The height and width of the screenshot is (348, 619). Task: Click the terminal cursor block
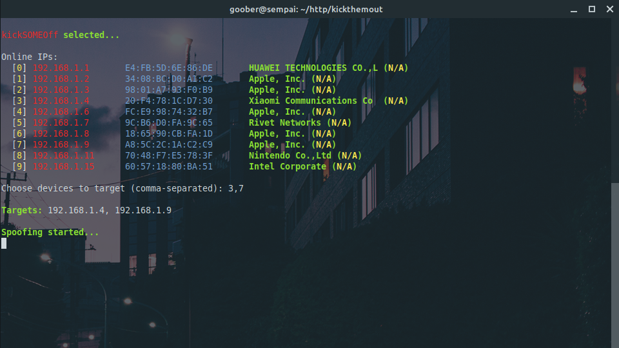coord(4,243)
